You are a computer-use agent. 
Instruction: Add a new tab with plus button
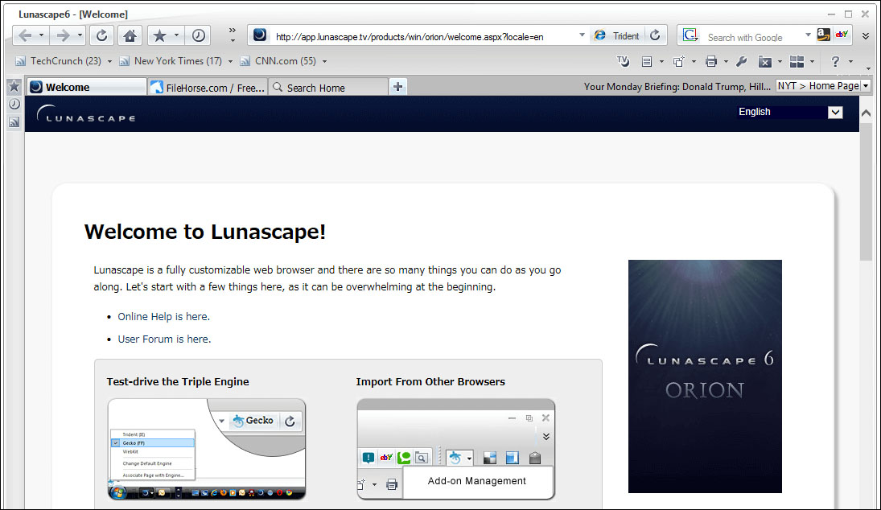397,87
